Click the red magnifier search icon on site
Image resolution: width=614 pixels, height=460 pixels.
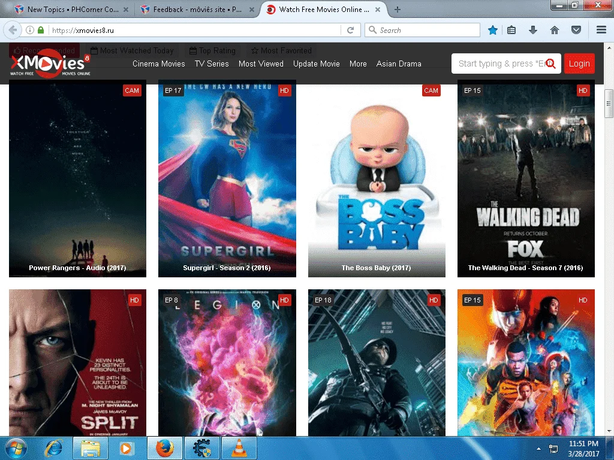550,63
